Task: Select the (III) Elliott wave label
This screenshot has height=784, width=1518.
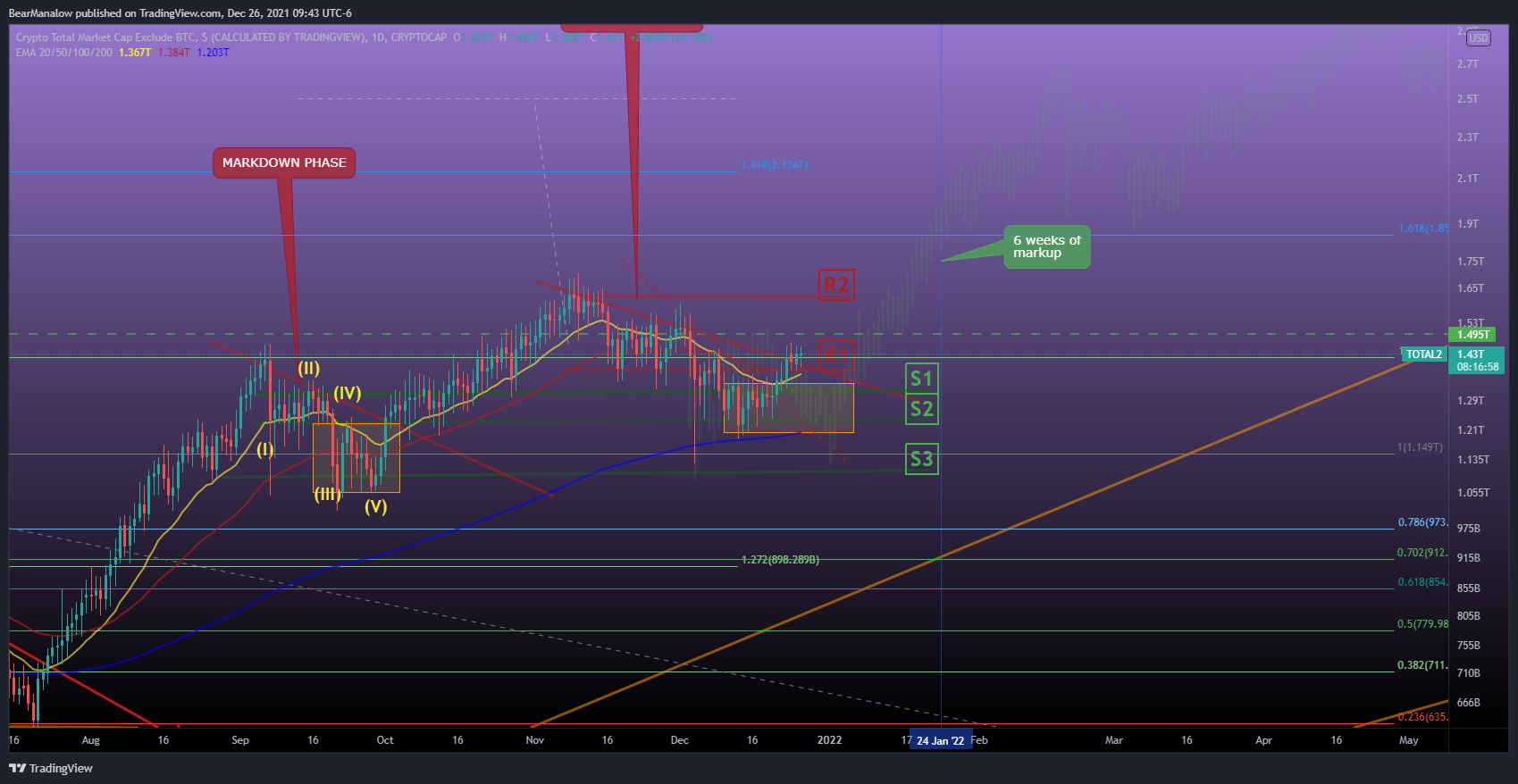Action: point(327,494)
